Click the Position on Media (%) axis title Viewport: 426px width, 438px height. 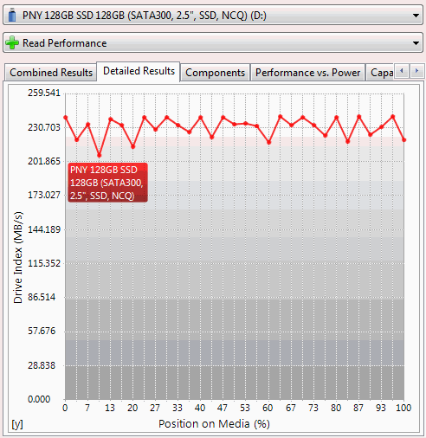pyautogui.click(x=214, y=424)
